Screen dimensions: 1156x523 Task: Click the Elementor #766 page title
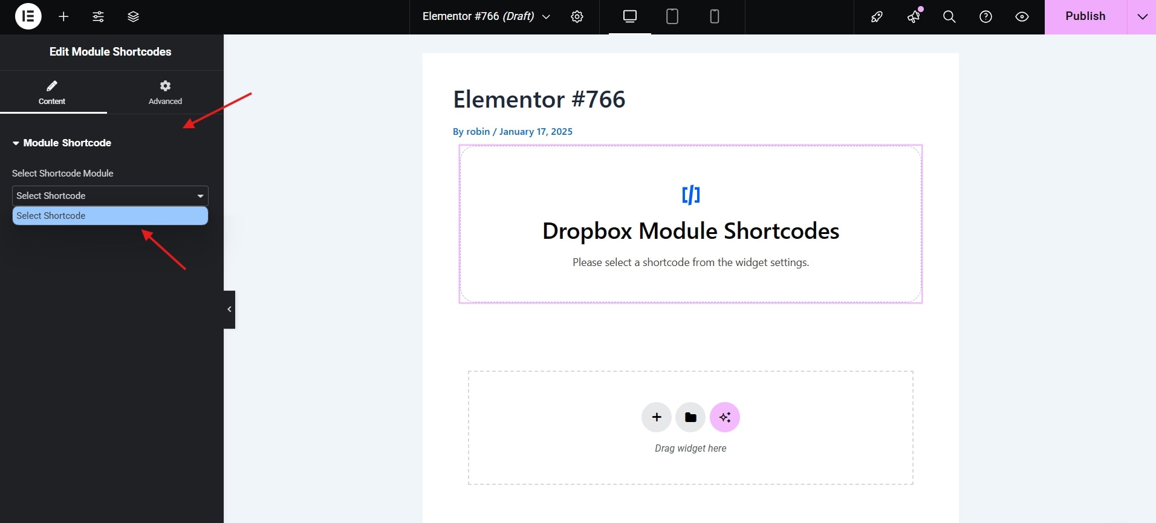539,99
